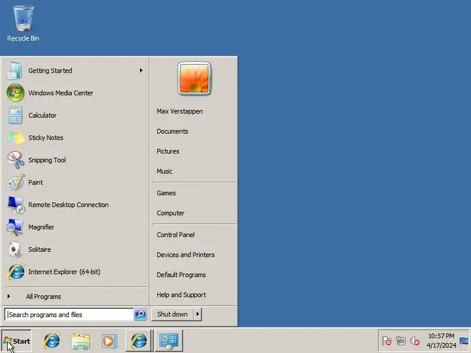This screenshot has height=353, width=471.
Task: Select the Sticky Notes label
Action: pyautogui.click(x=46, y=138)
